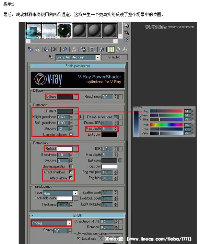The width and height of the screenshot is (200, 244).
Task: Open the Reflect color swatch
Action: (65, 111)
